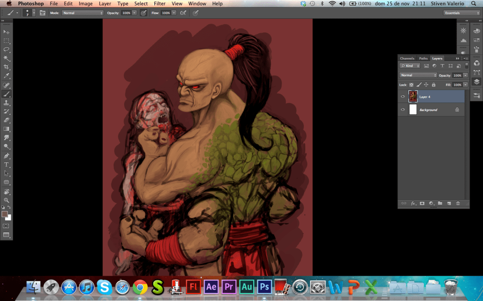Select the Eyedropper tool
This screenshot has width=483, height=301.
point(7,76)
